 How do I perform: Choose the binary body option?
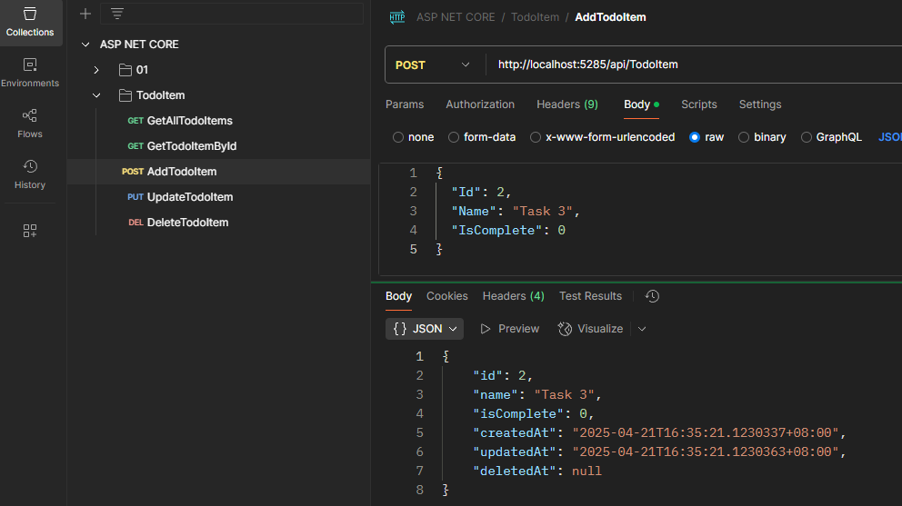pyautogui.click(x=744, y=137)
